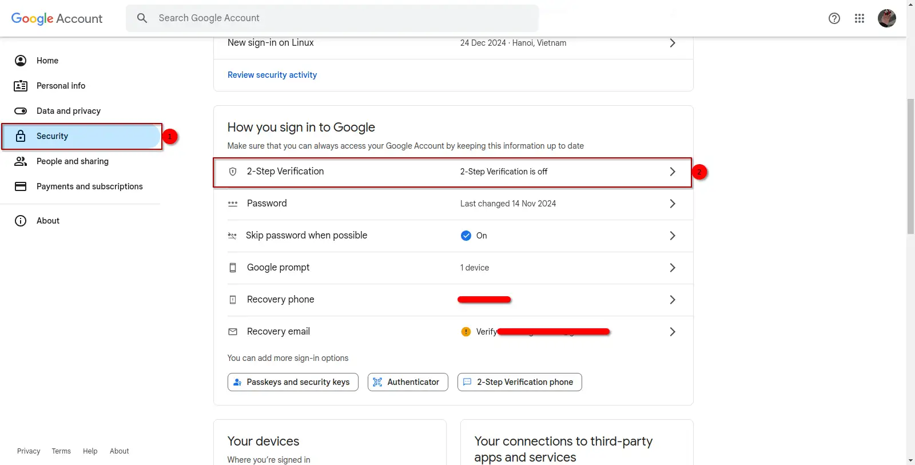Expand the Password row chevron
The width and height of the screenshot is (915, 465).
(x=673, y=204)
